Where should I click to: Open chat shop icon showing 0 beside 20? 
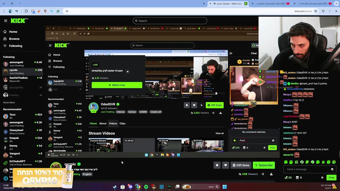pyautogui.click(x=299, y=177)
